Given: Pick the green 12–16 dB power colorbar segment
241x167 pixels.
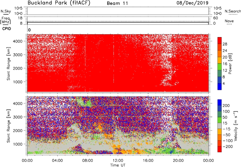Looking at the screenshot, I should [x=220, y=67].
